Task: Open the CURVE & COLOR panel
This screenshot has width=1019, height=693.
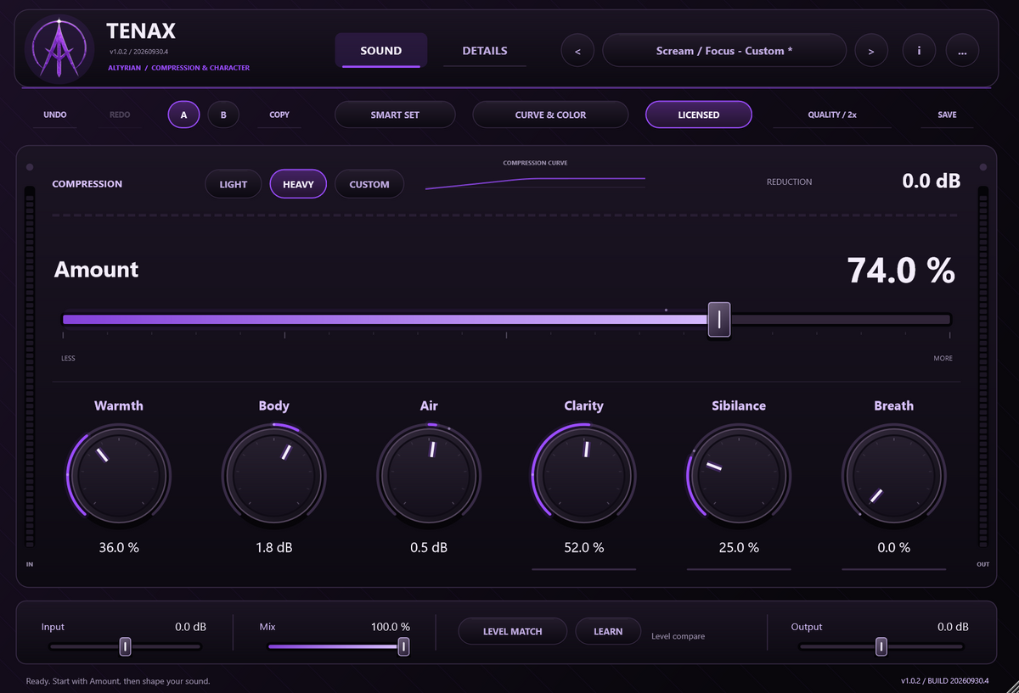Action: tap(550, 115)
